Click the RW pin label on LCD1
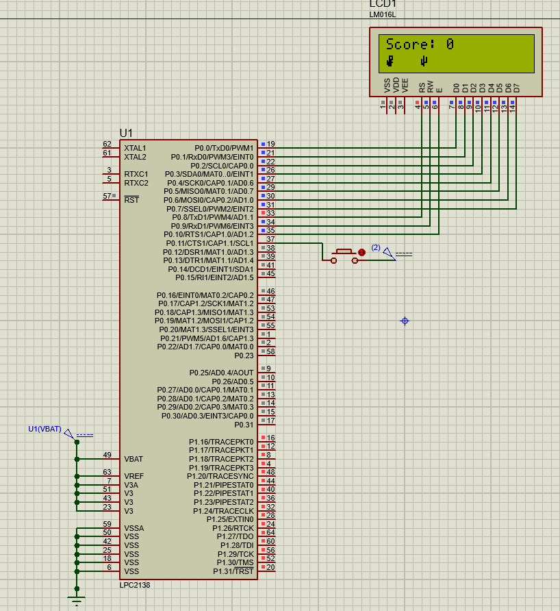The image size is (560, 611). [430, 87]
